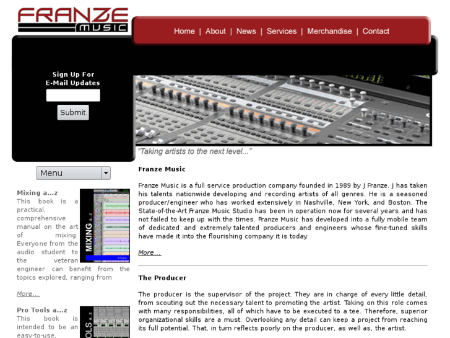Click the Franze Music article heading
Screen dimensions: 450x338
point(162,169)
